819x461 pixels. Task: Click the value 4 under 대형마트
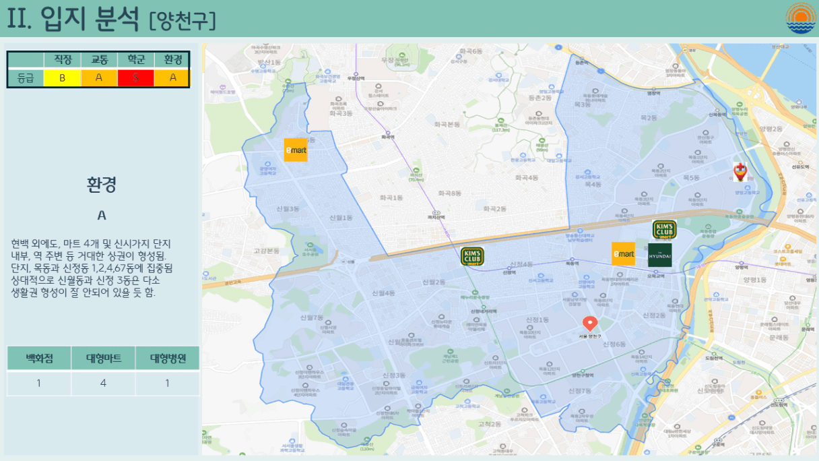[x=103, y=383]
